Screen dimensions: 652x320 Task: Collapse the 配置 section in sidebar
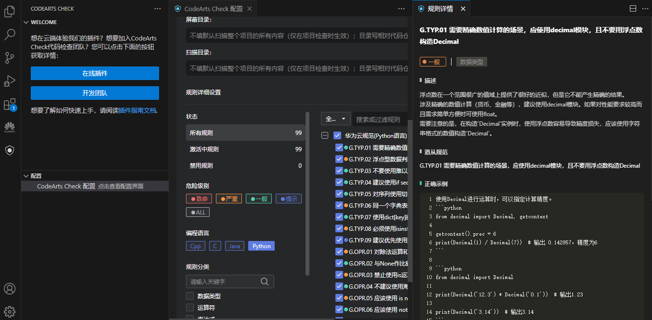pos(25,176)
